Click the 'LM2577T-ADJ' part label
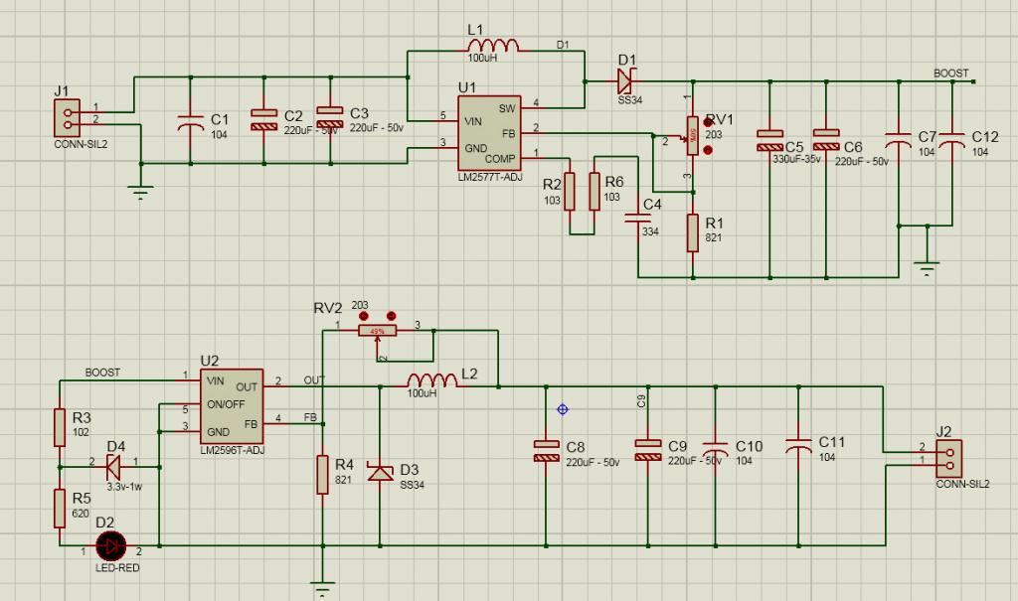The width and height of the screenshot is (1018, 601). [x=490, y=177]
